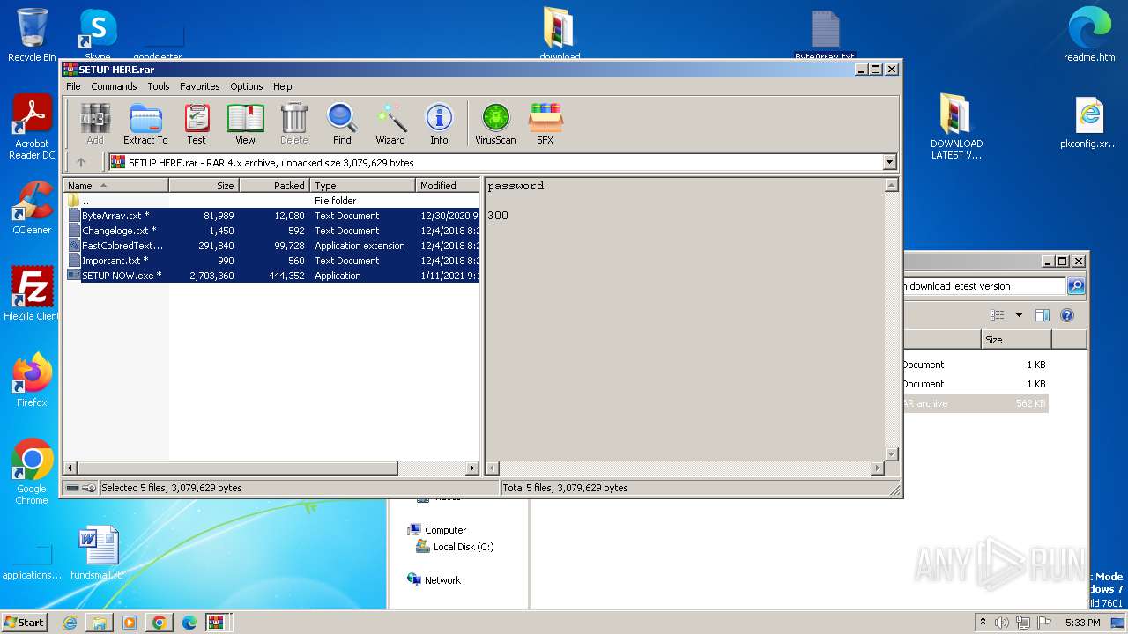Sort files by Modified column
This screenshot has height=634, width=1128.
(448, 186)
